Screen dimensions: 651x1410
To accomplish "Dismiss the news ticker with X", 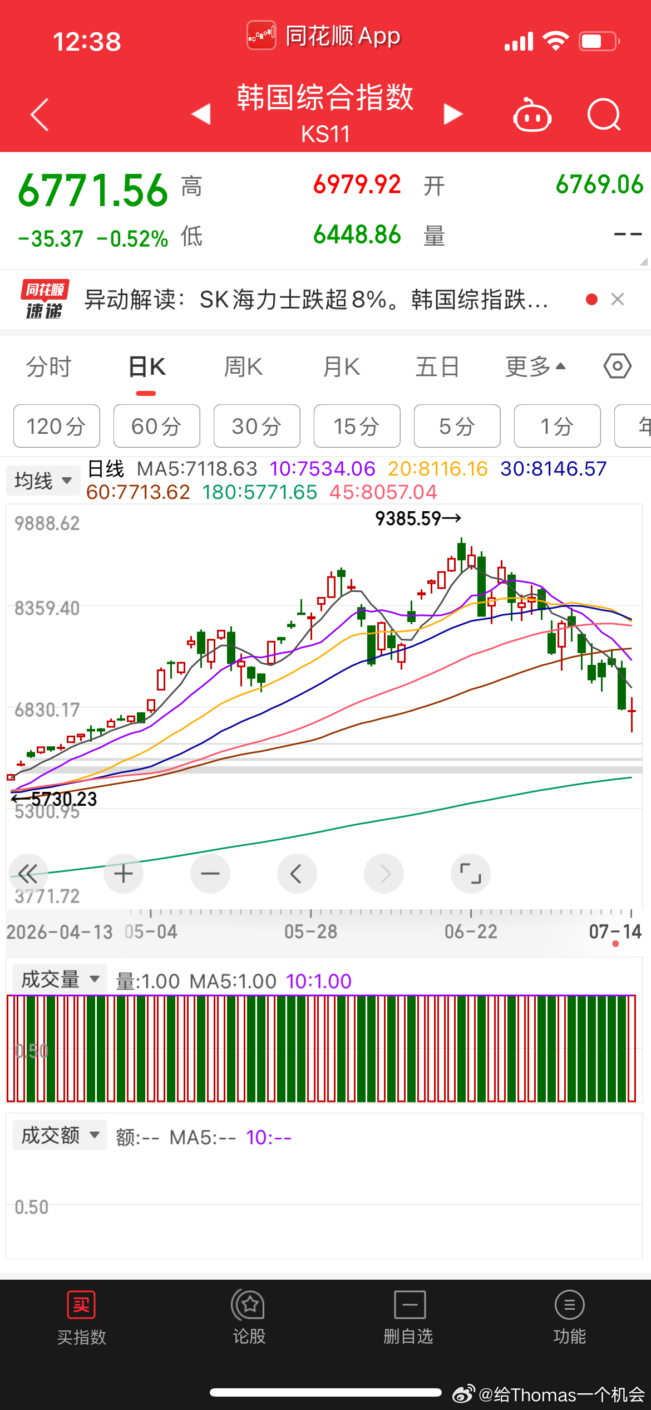I will tap(618, 300).
